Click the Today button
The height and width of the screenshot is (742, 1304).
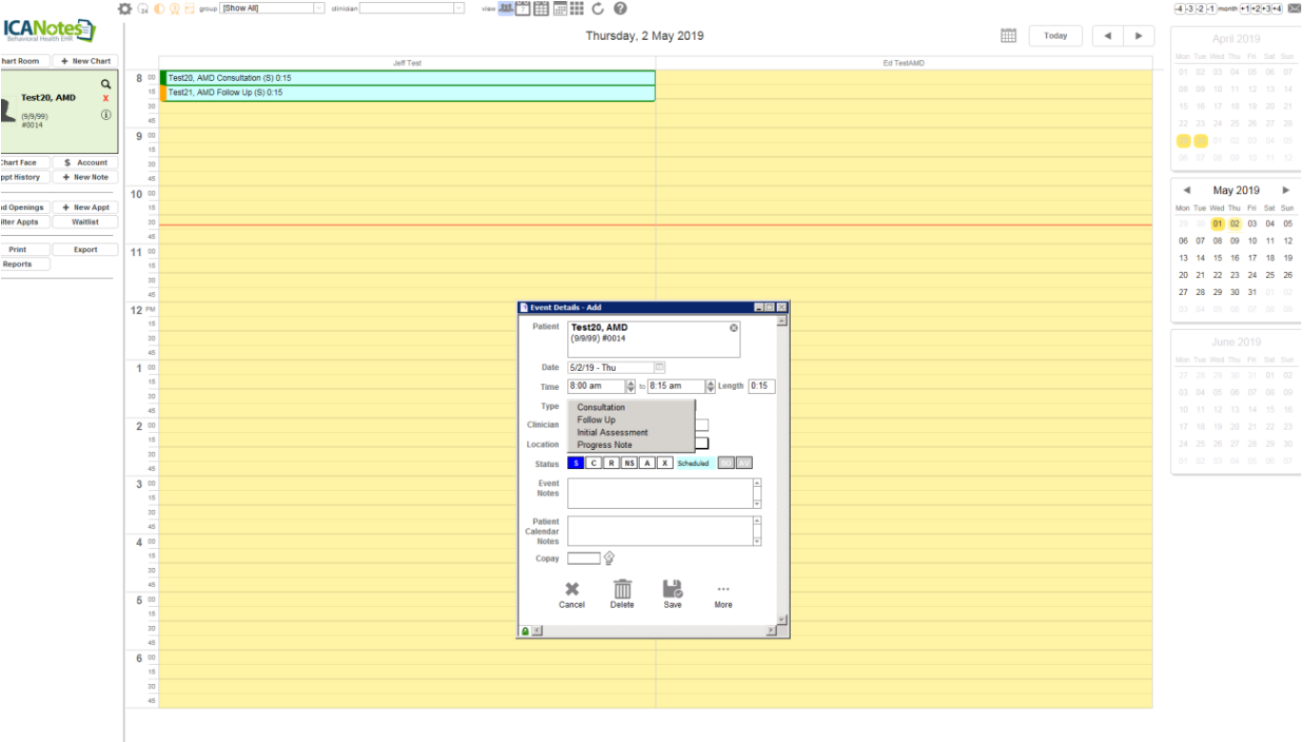1055,35
